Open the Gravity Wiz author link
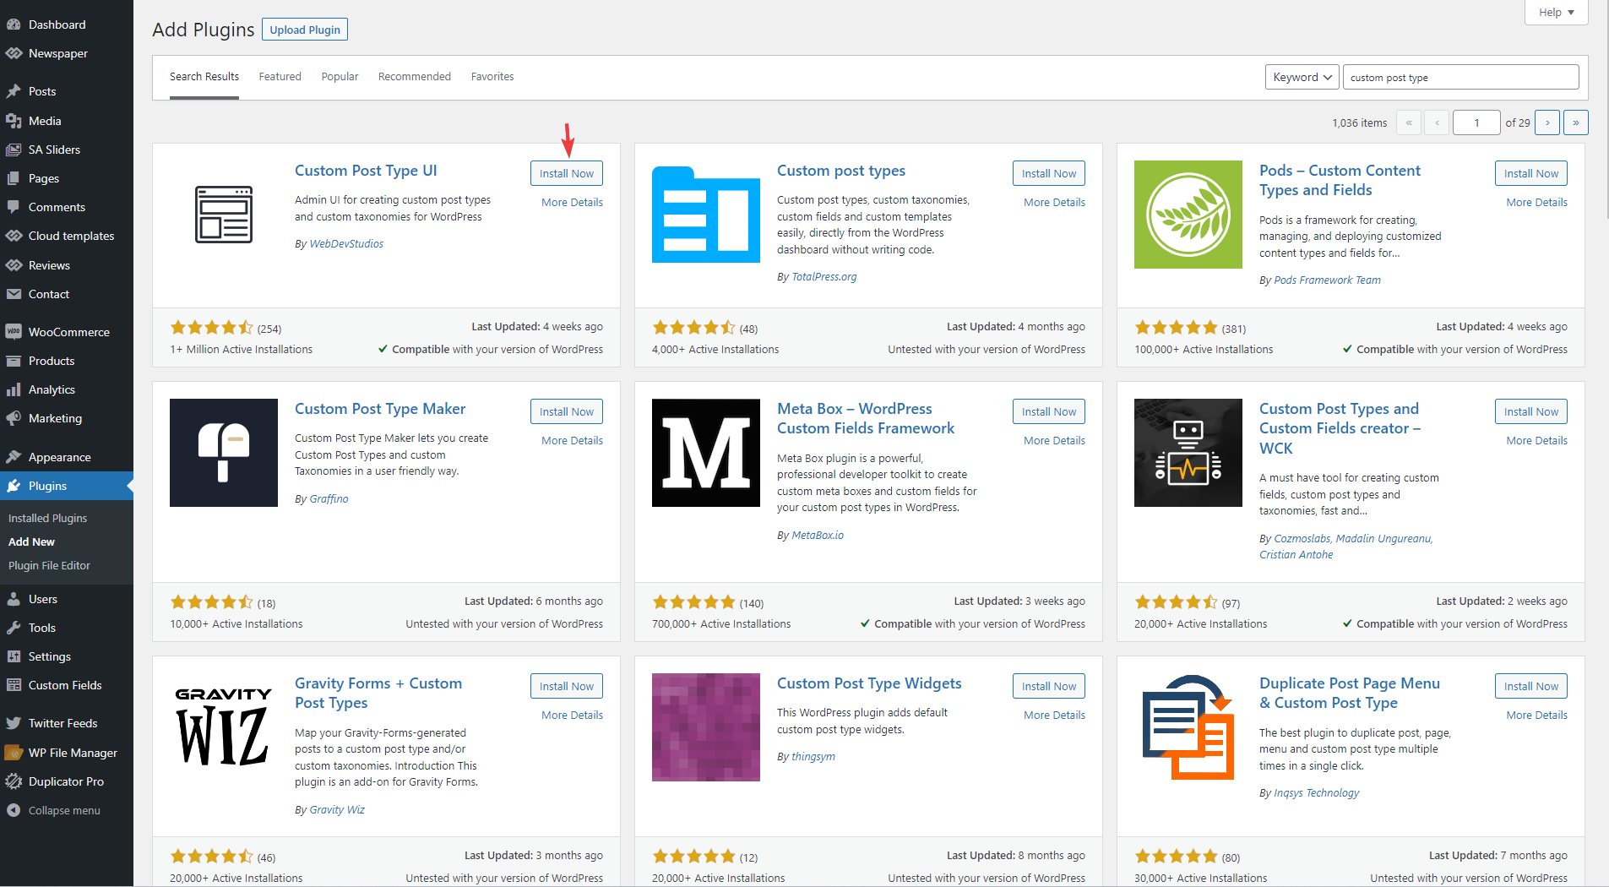This screenshot has width=1609, height=887. point(337,809)
